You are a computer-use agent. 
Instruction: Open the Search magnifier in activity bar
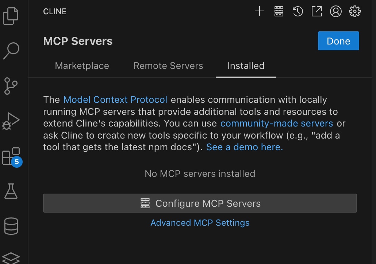pos(11,51)
